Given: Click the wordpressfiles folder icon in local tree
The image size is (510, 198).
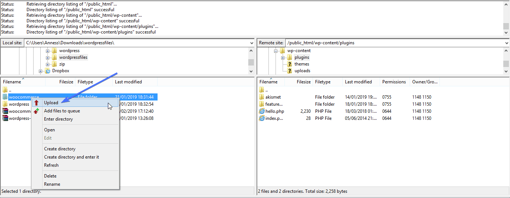Looking at the screenshot, I should [55, 57].
